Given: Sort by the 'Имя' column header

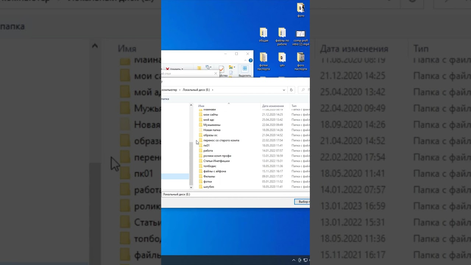Looking at the screenshot, I should [x=201, y=106].
